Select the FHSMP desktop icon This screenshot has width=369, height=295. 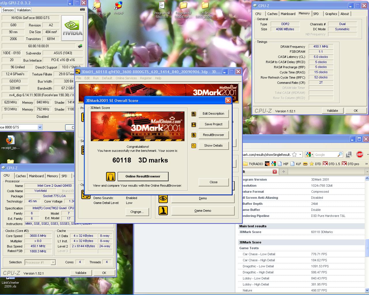pos(118,8)
